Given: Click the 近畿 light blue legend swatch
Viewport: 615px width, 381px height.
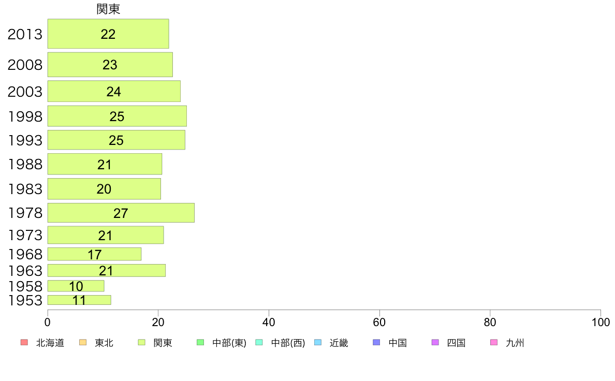Looking at the screenshot, I should (x=318, y=343).
